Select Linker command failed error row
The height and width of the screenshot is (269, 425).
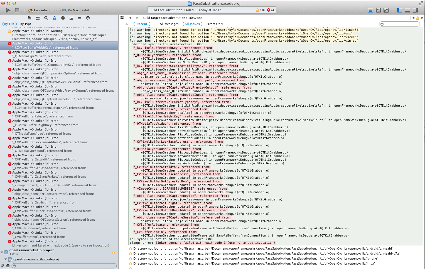point(59,243)
